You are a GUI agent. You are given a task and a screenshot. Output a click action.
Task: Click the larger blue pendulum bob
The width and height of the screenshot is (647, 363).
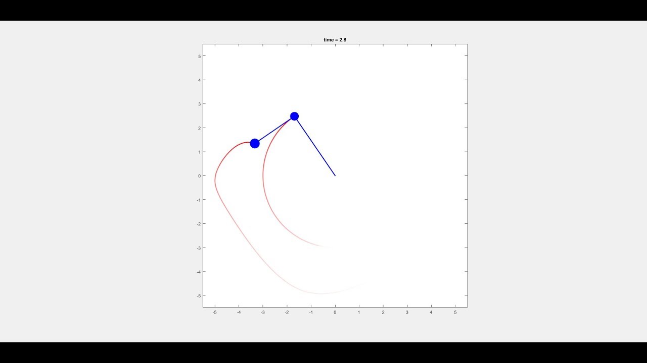[x=255, y=143]
